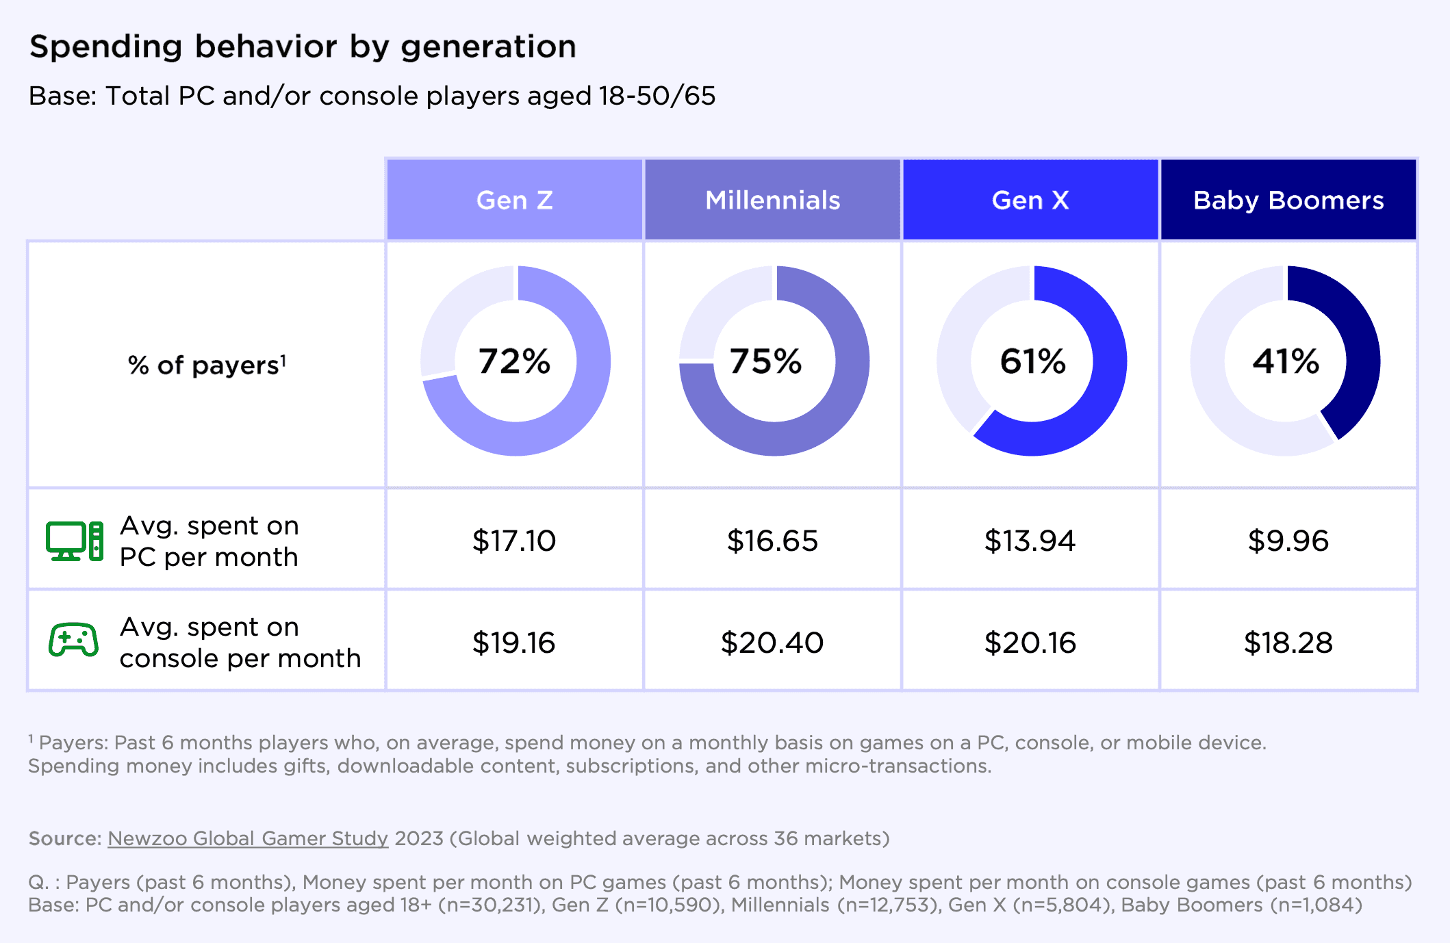Click Gen Z PC spend value $17.10
The height and width of the screenshot is (943, 1450).
pyautogui.click(x=514, y=541)
